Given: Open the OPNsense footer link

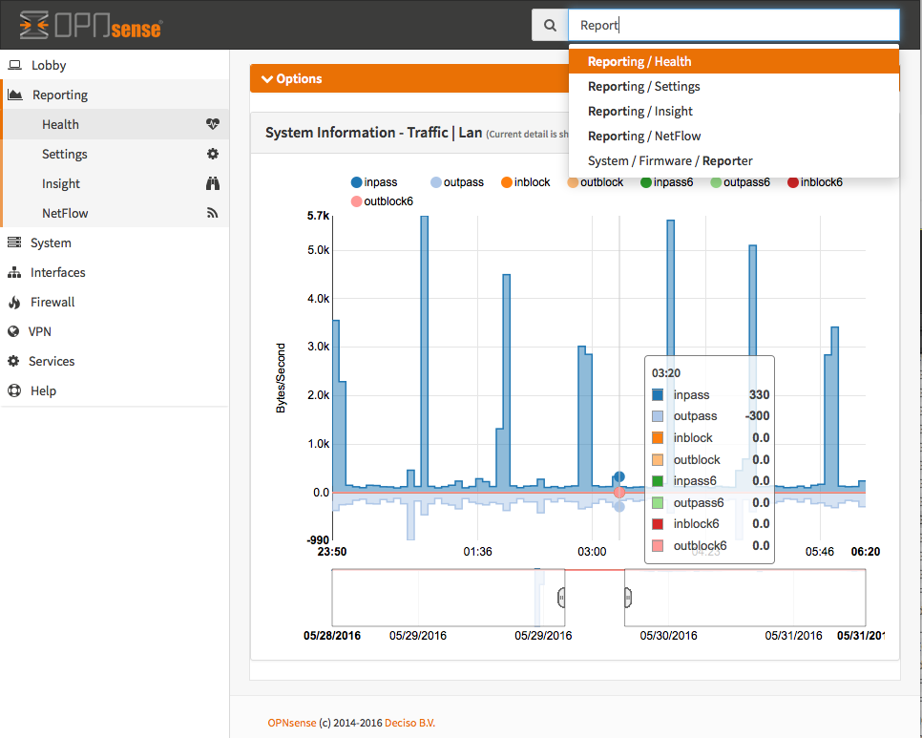Looking at the screenshot, I should 292,723.
